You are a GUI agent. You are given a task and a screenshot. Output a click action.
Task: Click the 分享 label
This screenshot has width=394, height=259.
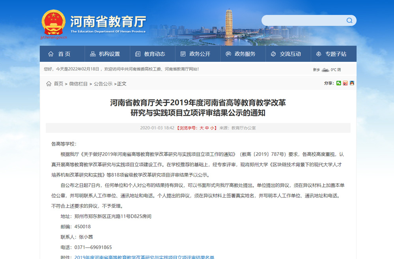(329, 83)
